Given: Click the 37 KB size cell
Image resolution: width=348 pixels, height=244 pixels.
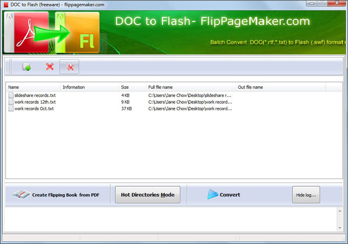Looking at the screenshot, I should pos(126,109).
